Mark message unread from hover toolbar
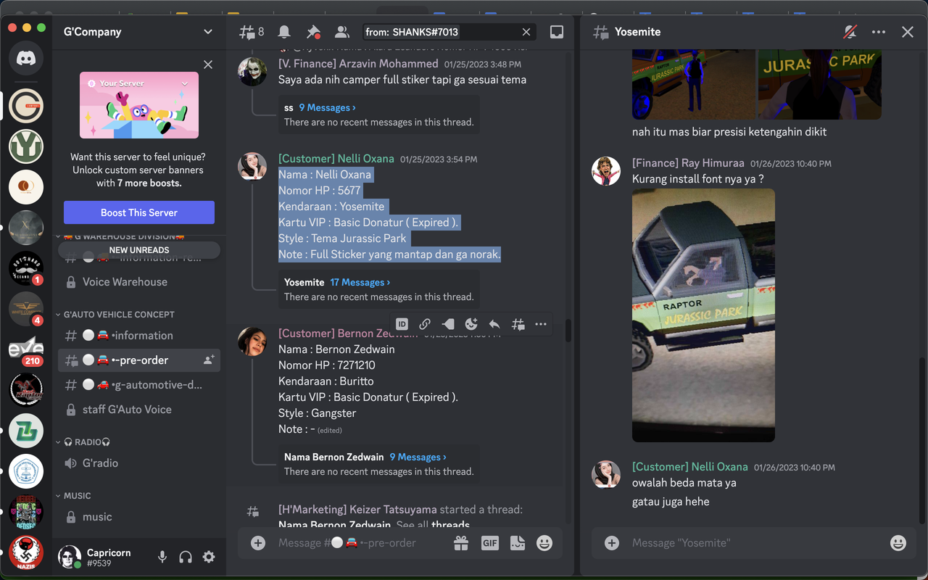 448,324
